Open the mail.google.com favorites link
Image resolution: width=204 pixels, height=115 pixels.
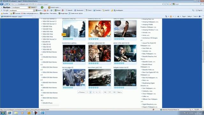click(x=30, y=13)
